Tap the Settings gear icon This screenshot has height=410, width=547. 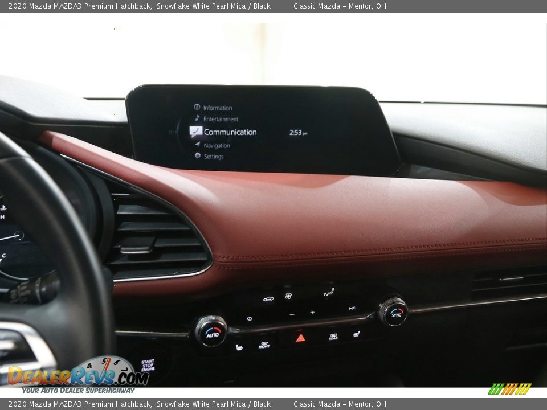coord(198,156)
